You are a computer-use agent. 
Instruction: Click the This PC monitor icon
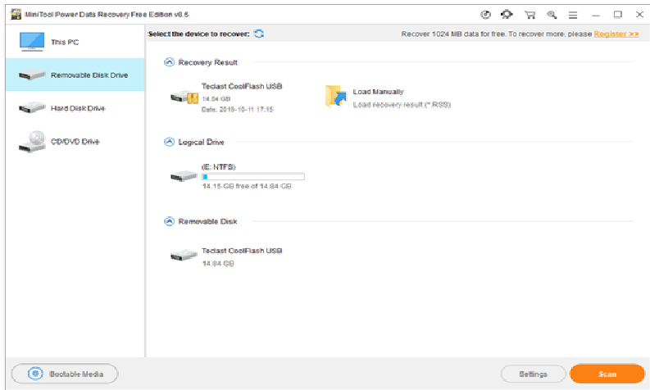[x=31, y=42]
